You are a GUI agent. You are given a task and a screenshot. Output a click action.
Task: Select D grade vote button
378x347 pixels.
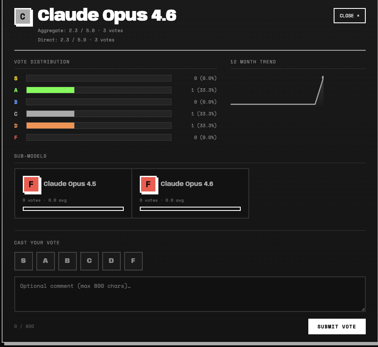pyautogui.click(x=111, y=261)
